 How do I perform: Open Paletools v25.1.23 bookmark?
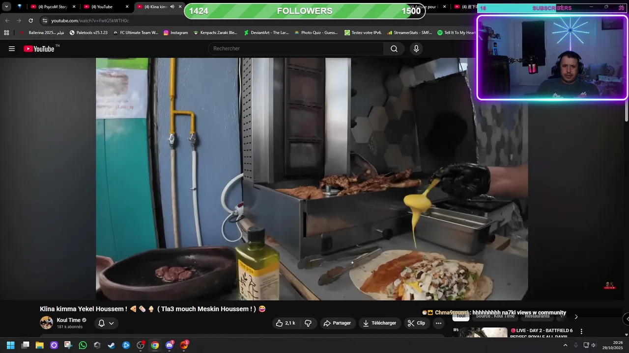coord(88,33)
